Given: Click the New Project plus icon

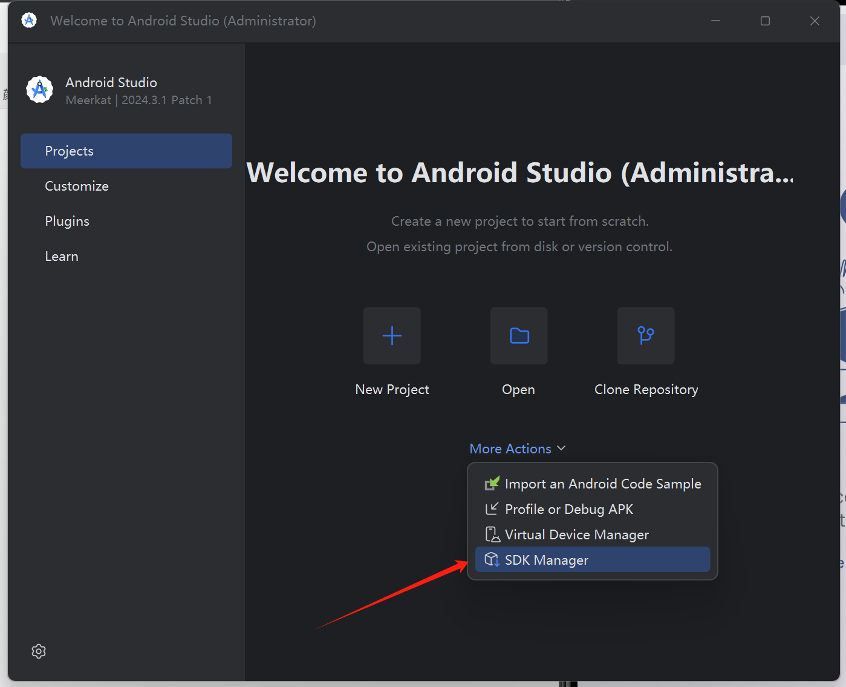Looking at the screenshot, I should 392,336.
